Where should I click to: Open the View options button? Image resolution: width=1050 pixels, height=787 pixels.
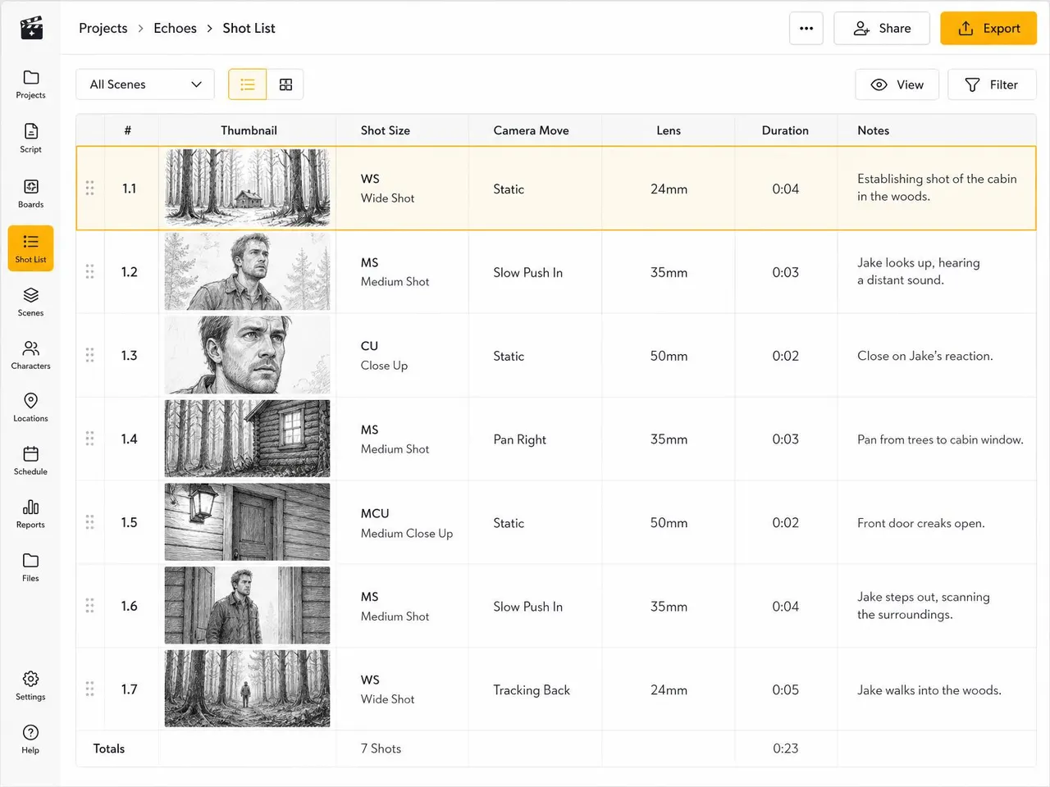tap(897, 84)
